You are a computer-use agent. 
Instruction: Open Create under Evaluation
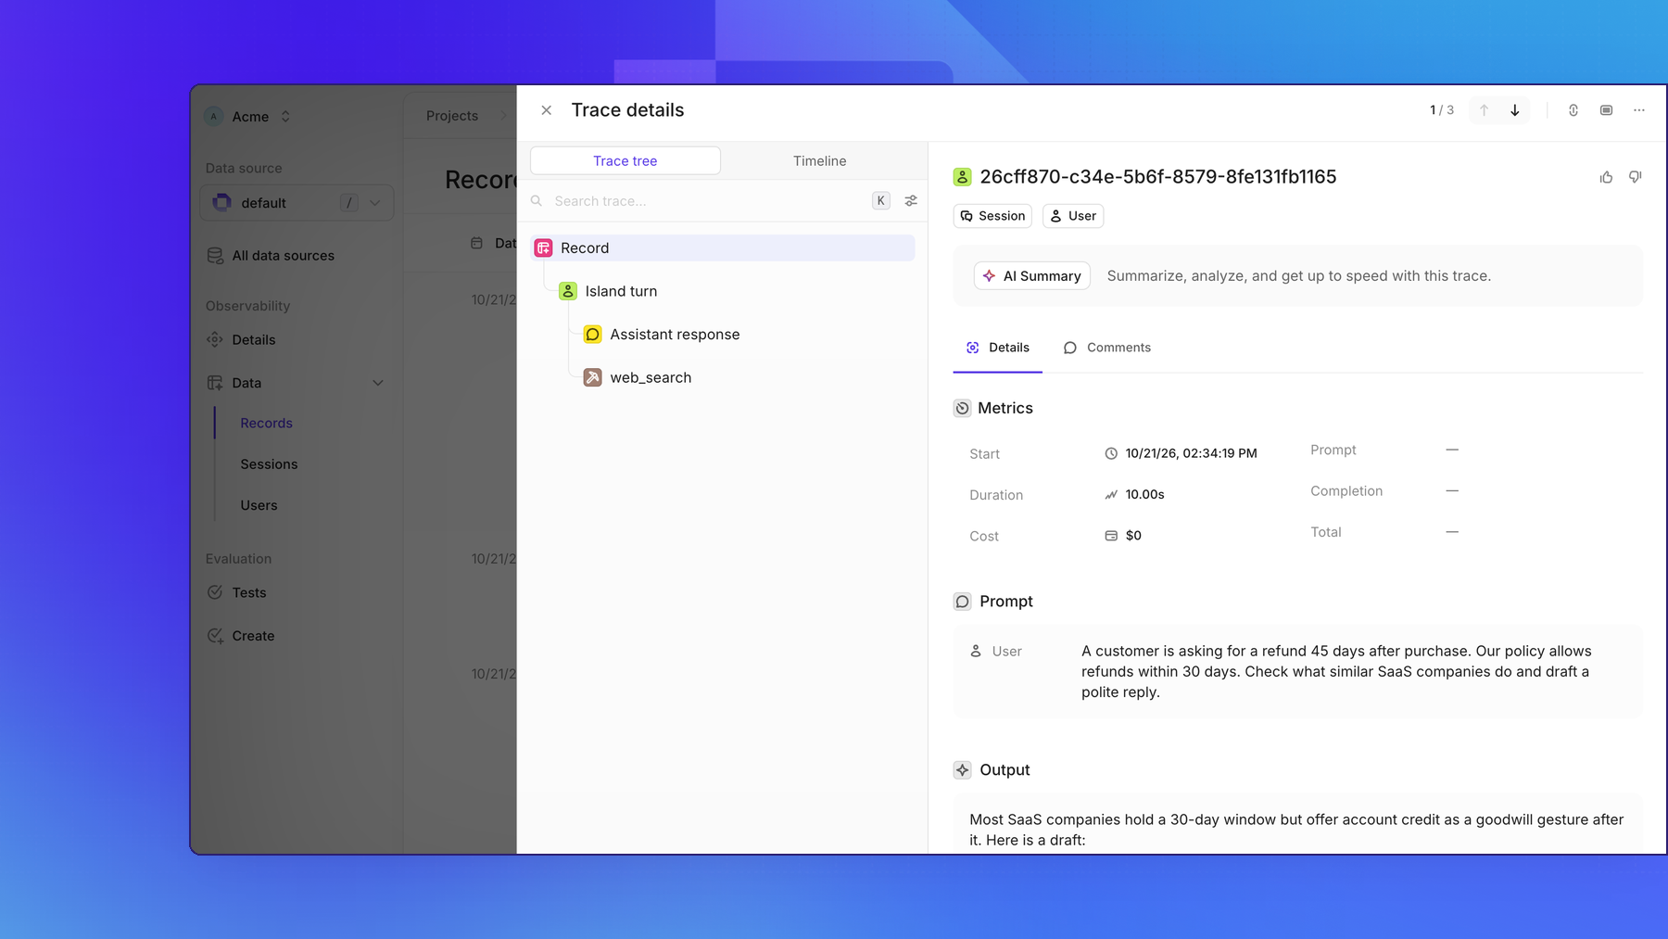(x=253, y=636)
